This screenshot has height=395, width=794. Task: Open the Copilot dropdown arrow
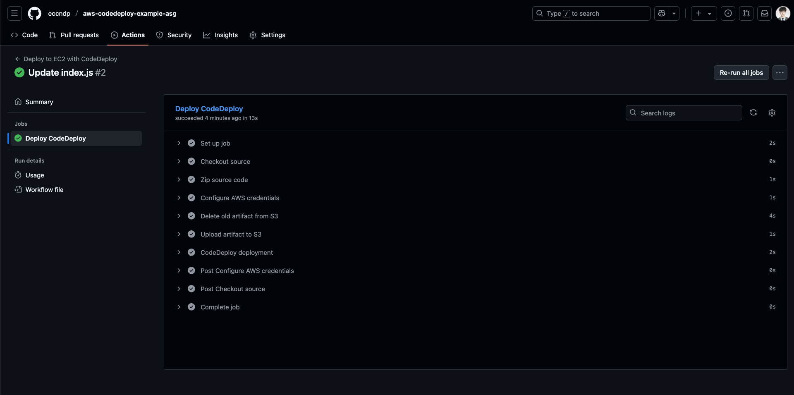(x=674, y=13)
